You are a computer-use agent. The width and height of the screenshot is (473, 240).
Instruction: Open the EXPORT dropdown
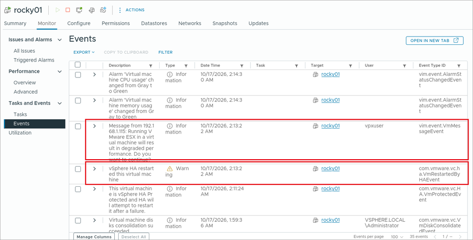(x=84, y=52)
